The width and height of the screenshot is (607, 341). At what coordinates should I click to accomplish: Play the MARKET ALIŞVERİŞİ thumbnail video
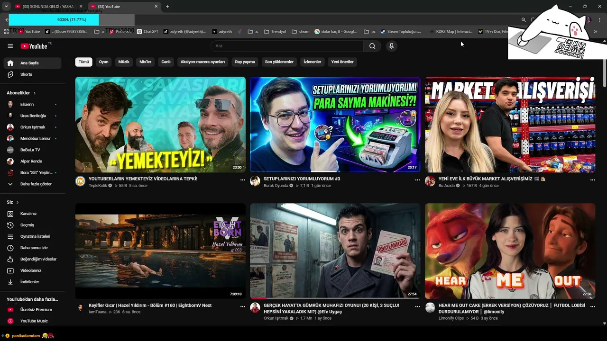click(510, 125)
